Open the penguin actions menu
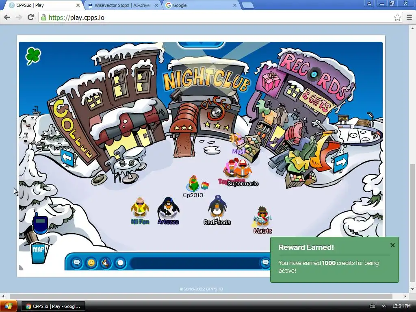The height and width of the screenshot is (312, 416). [106, 263]
